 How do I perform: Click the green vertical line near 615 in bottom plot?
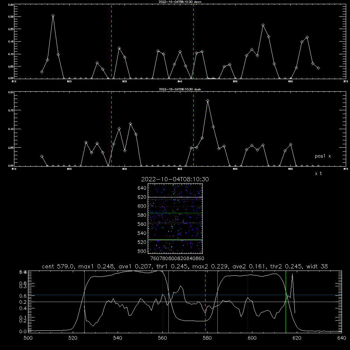pyautogui.click(x=286, y=302)
